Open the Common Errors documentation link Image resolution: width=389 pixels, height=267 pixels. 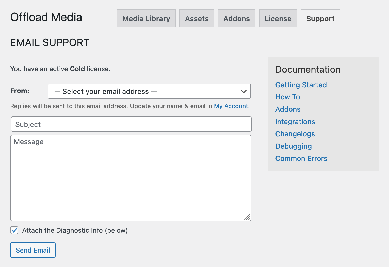(301, 158)
